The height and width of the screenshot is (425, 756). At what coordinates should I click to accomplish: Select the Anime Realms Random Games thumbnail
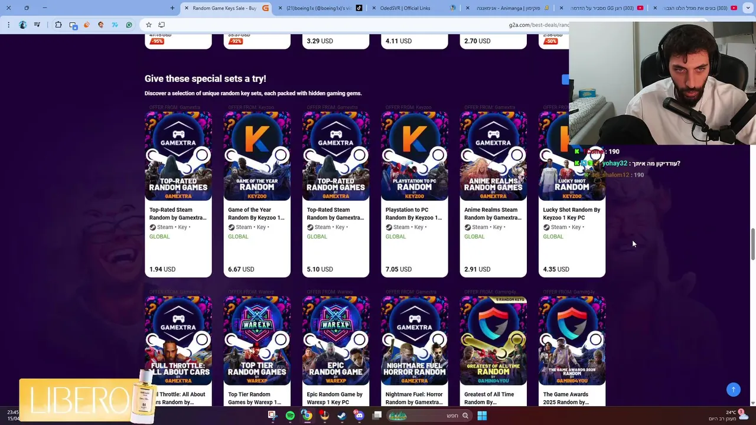pos(493,156)
